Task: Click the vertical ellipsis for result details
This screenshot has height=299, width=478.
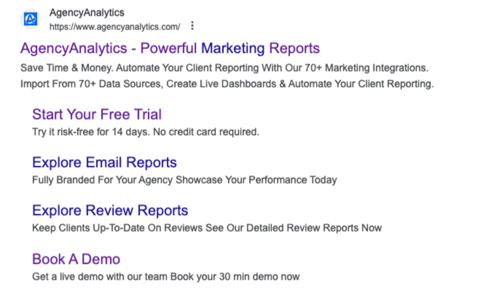Action: point(192,26)
